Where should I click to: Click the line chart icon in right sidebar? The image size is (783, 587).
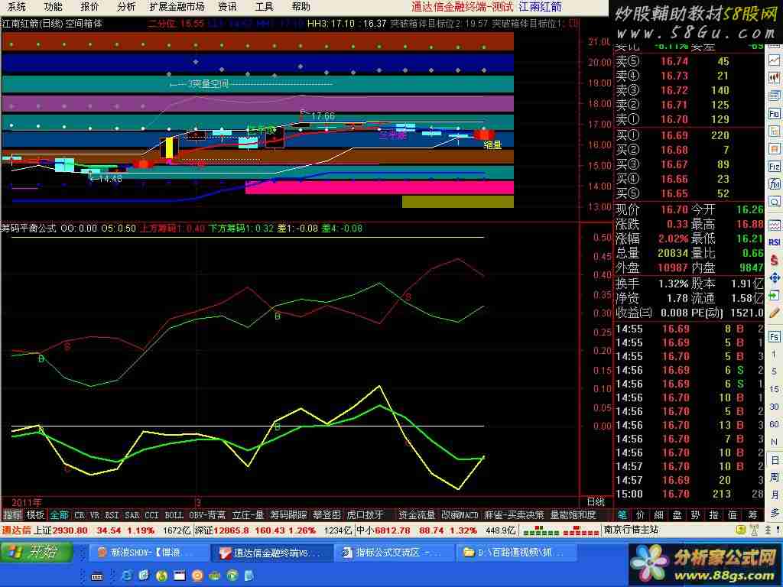click(775, 60)
